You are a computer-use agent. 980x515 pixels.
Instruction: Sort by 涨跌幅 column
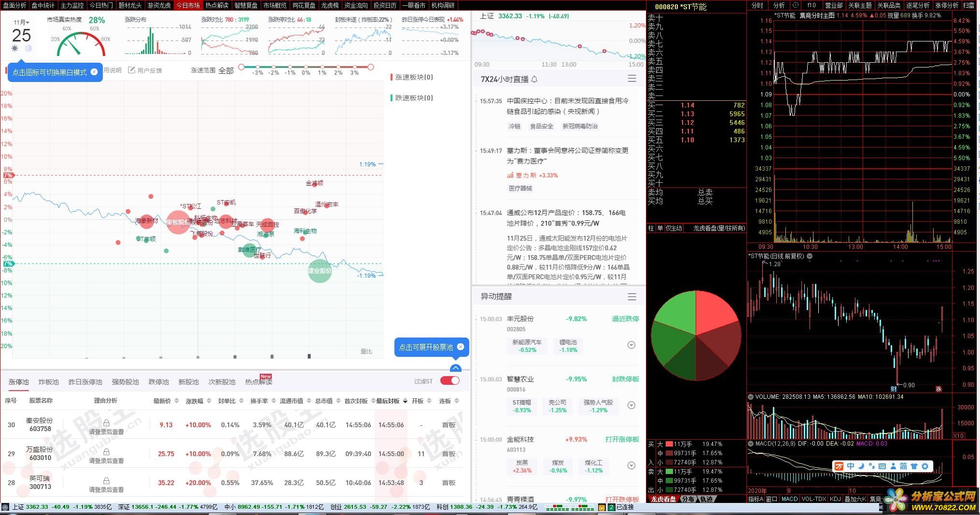click(198, 401)
